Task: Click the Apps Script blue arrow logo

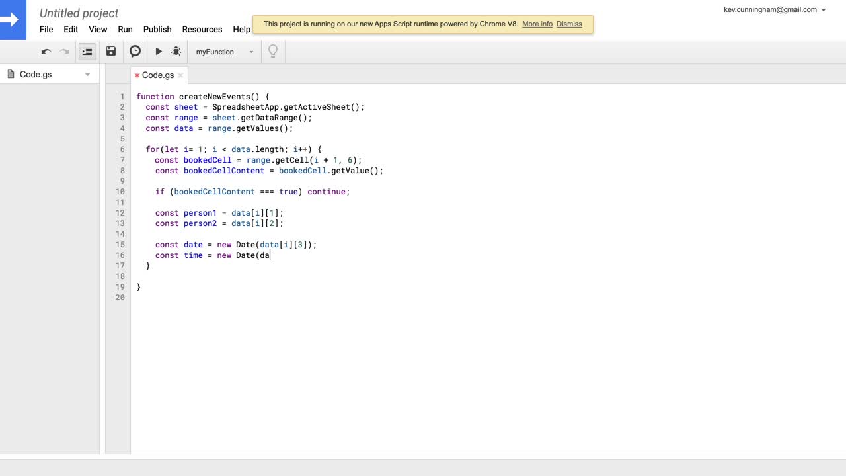Action: 13,19
